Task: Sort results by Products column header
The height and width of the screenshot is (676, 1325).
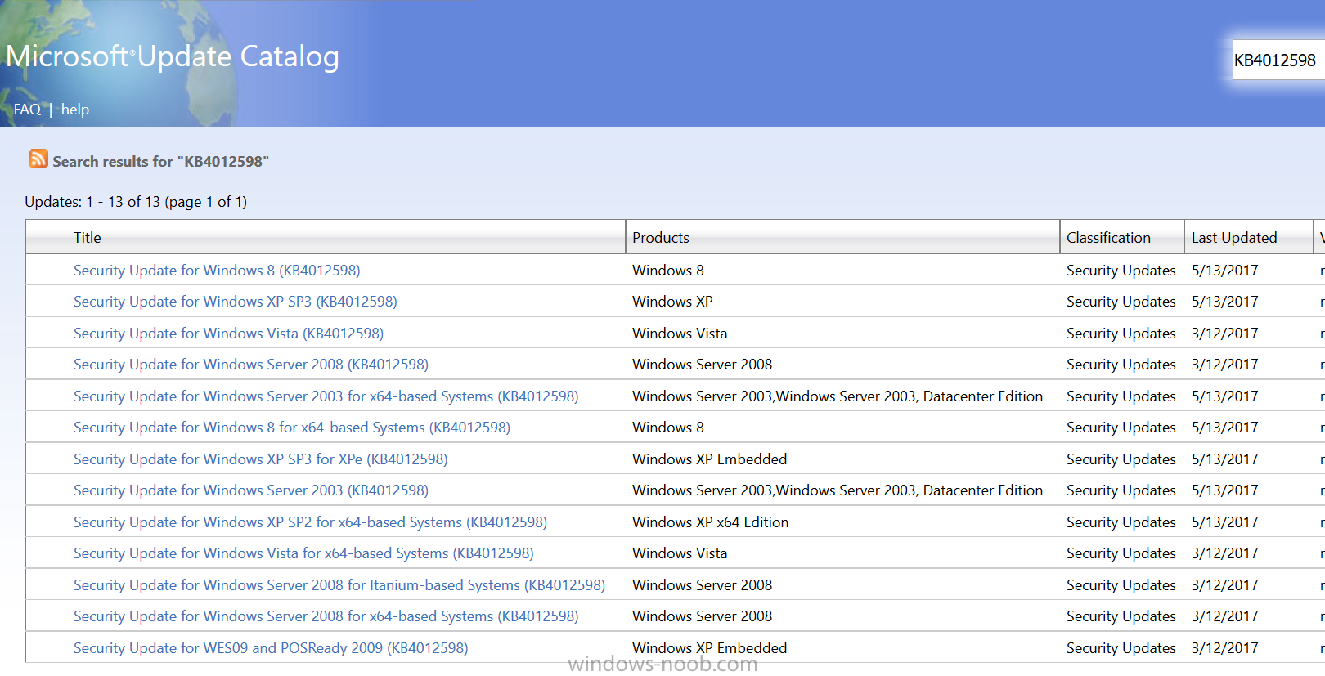Action: coord(661,238)
